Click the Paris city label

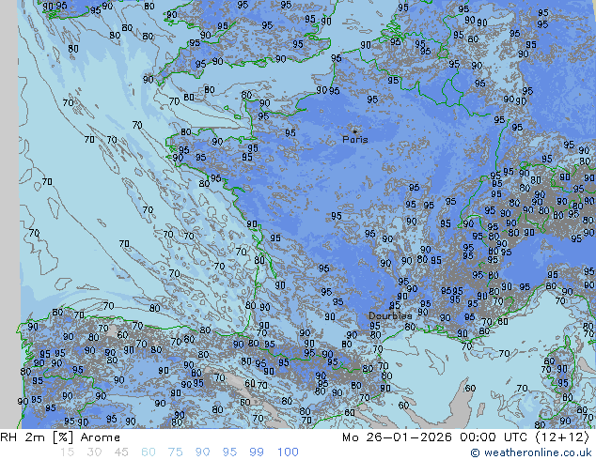tap(355, 140)
